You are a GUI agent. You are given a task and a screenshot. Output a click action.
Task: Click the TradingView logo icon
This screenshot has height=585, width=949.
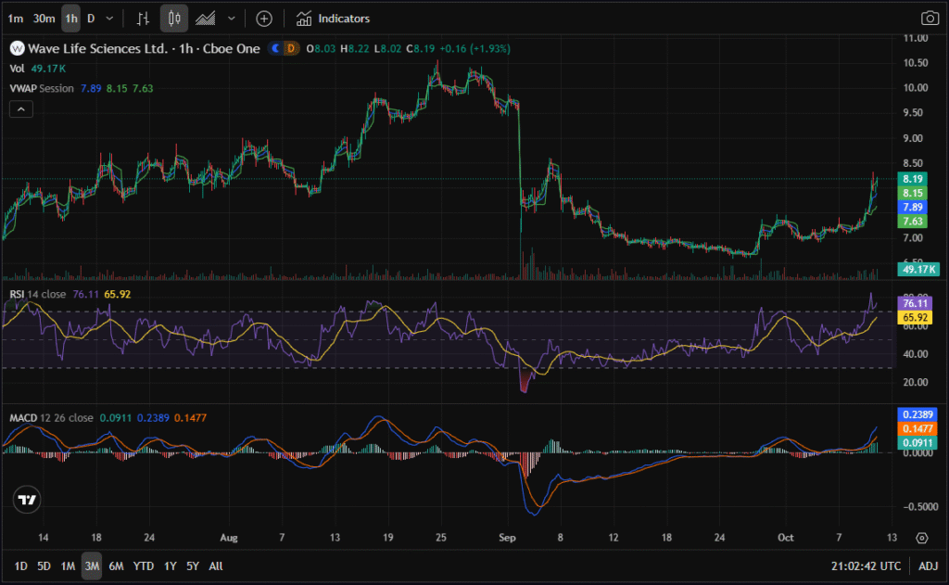pos(28,500)
